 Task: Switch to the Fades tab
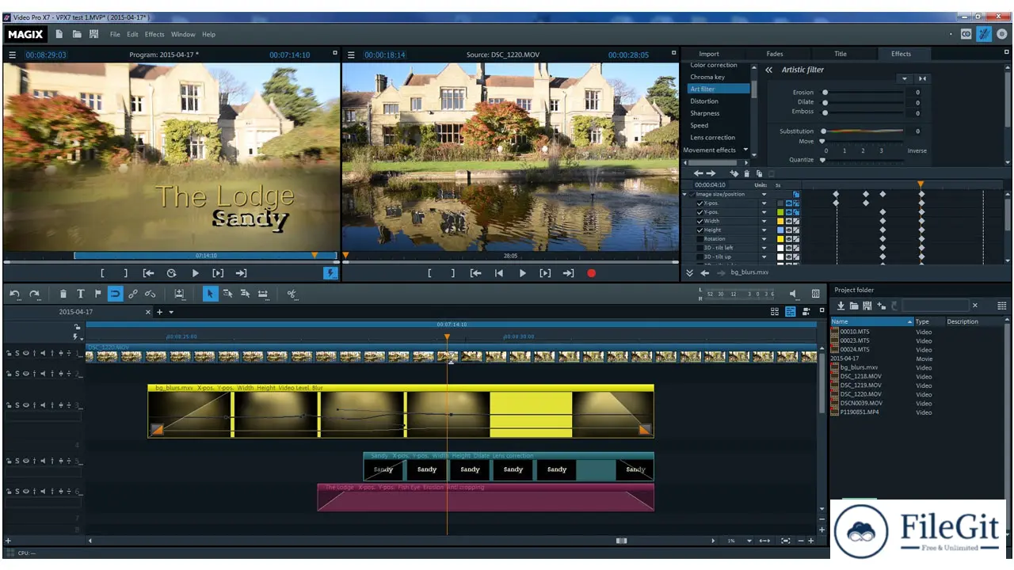(775, 54)
